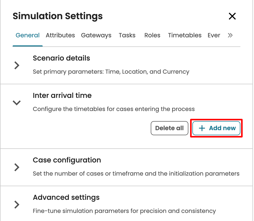This screenshot has height=221, width=254.
Task: Click the Scenario details heading
Action: (61, 58)
